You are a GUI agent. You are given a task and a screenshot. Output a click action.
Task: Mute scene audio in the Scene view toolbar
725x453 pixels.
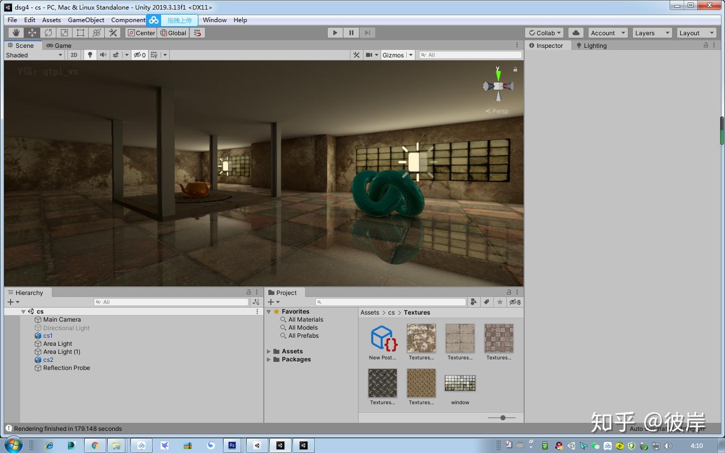(x=103, y=55)
